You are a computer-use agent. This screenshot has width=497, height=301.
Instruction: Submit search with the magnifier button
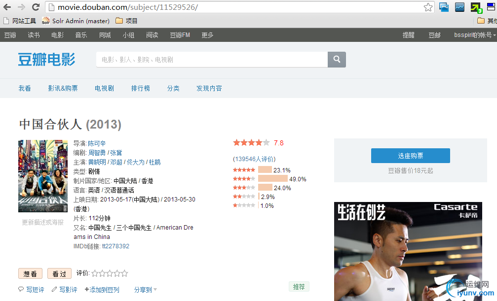(x=337, y=60)
